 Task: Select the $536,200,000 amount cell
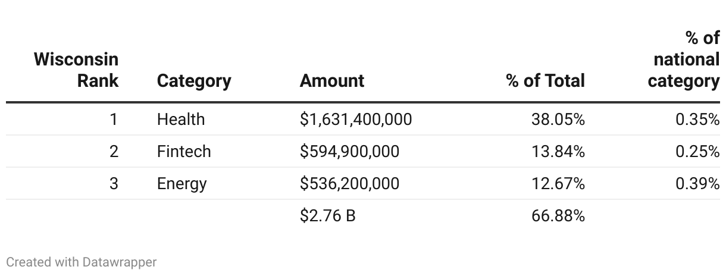(350, 184)
